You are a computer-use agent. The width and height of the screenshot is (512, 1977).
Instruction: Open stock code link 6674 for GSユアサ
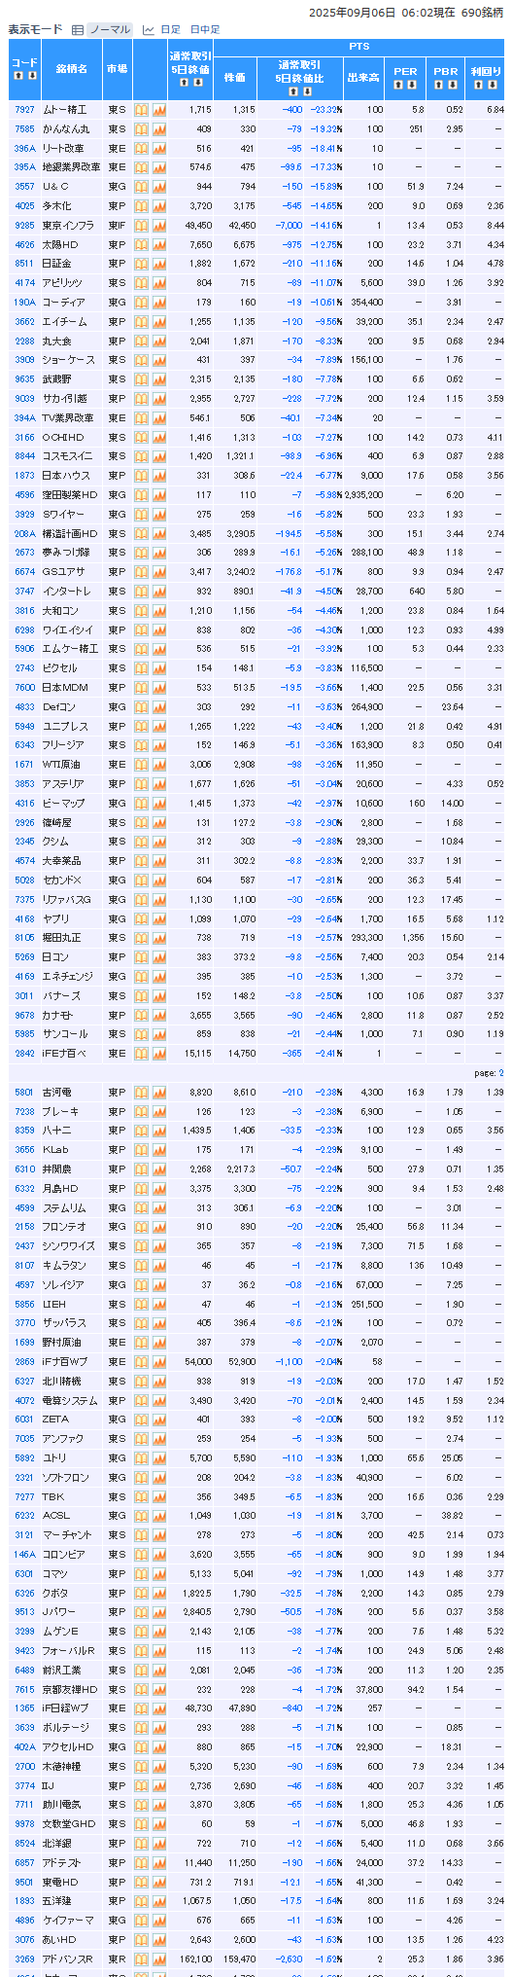[x=25, y=572]
